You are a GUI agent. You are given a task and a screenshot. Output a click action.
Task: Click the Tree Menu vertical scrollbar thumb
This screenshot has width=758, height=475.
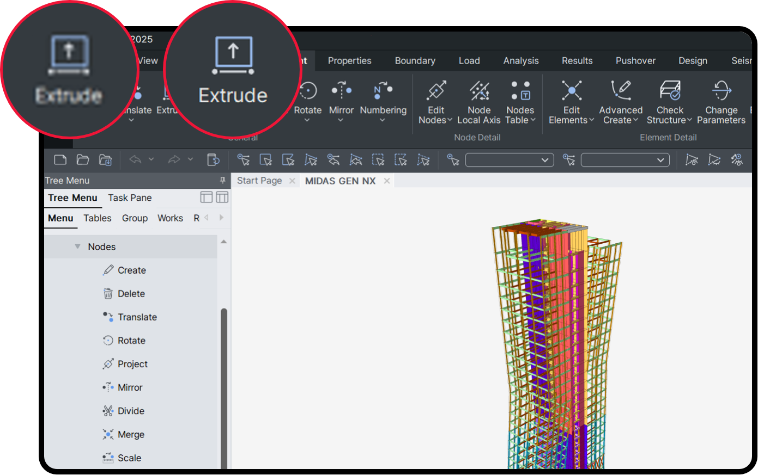pos(223,388)
